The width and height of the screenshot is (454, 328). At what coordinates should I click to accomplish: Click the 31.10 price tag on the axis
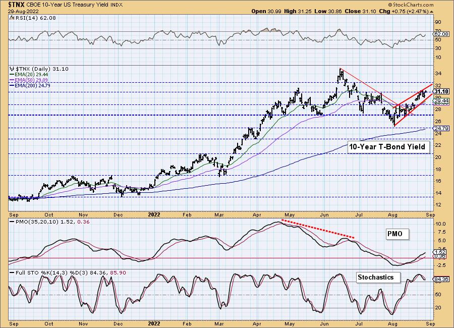[x=441, y=91]
